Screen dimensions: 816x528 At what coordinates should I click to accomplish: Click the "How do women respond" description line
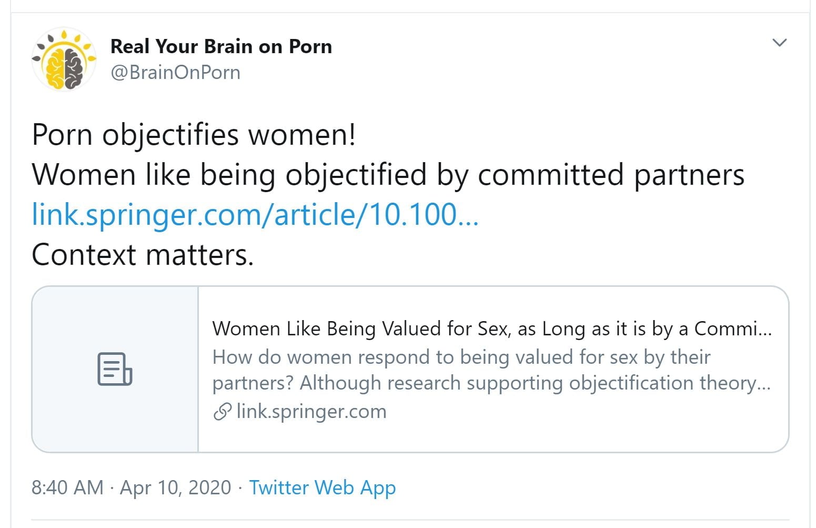461,357
